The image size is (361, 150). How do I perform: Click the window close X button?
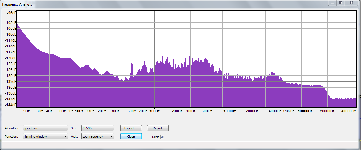[351, 3]
